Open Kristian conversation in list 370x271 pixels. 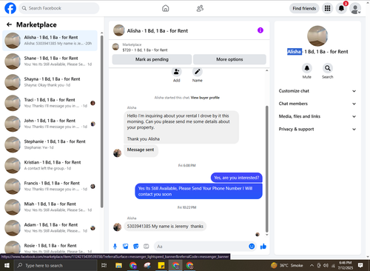(x=50, y=165)
